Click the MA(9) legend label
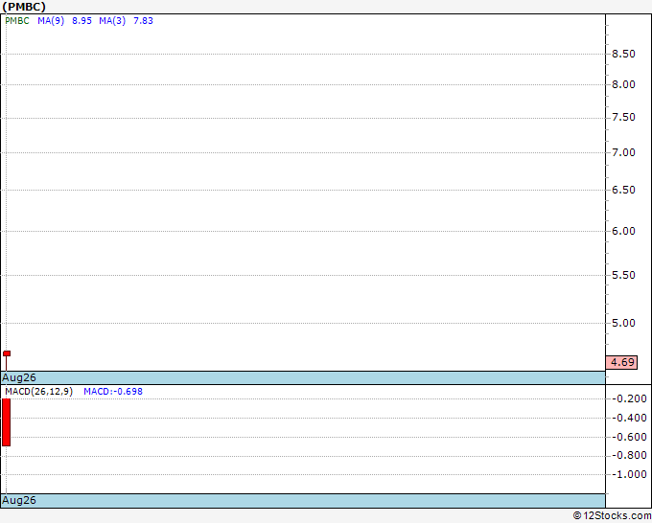The image size is (652, 523). tap(51, 21)
